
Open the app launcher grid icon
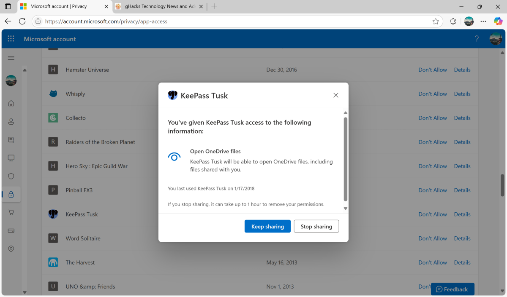[x=11, y=38]
